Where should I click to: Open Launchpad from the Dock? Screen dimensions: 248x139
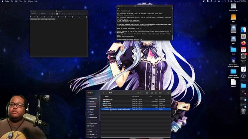[243, 36]
